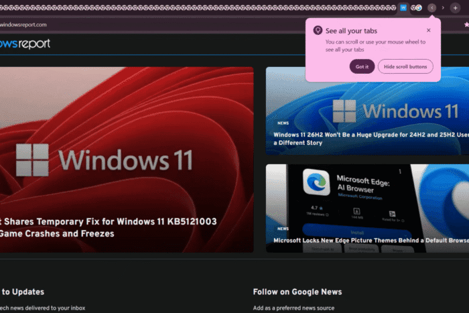469x313 pixels.
Task: Click the lightbulb tip icon in the popup
Action: click(x=318, y=30)
